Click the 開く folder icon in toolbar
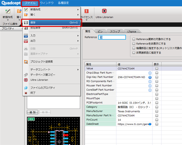Screen dimensions: 182x145 [x=19, y=11]
